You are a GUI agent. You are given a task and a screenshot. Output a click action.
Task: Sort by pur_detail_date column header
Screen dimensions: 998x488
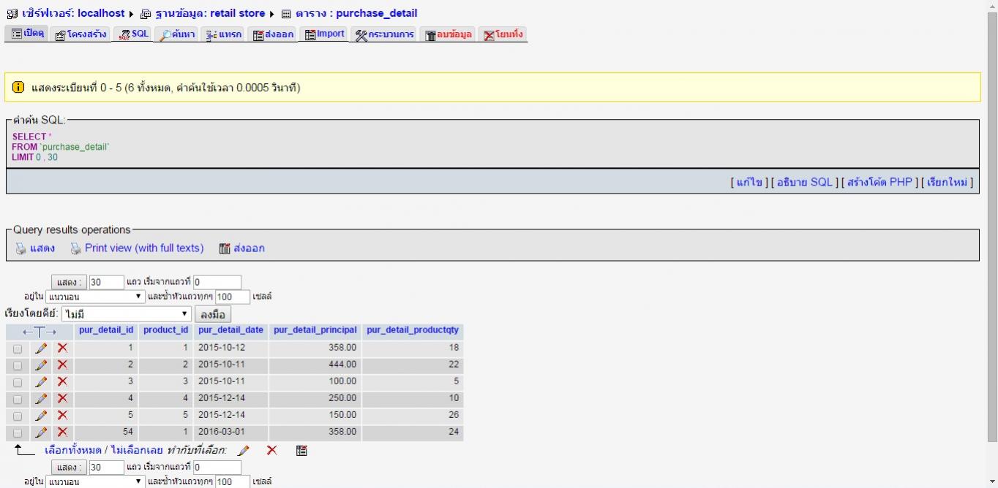coord(230,330)
